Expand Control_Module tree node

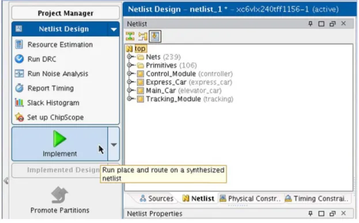(129, 74)
